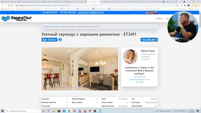Click 154 000,00 € price badge
Image resolution: width=201 pixels, height=113 pixels.
point(149,40)
